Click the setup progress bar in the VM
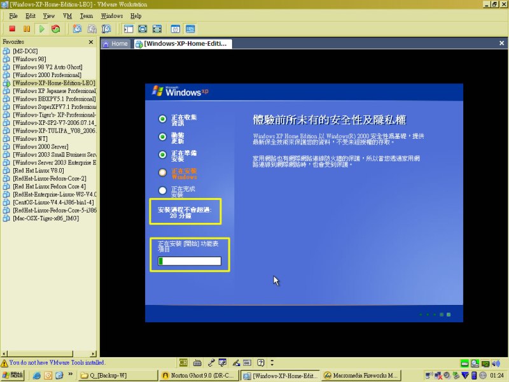This screenshot has height=382, width=509. pos(190,261)
